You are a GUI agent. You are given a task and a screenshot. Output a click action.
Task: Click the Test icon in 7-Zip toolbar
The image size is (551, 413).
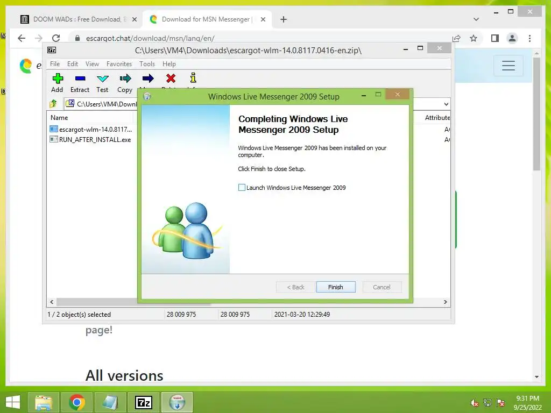tap(102, 79)
